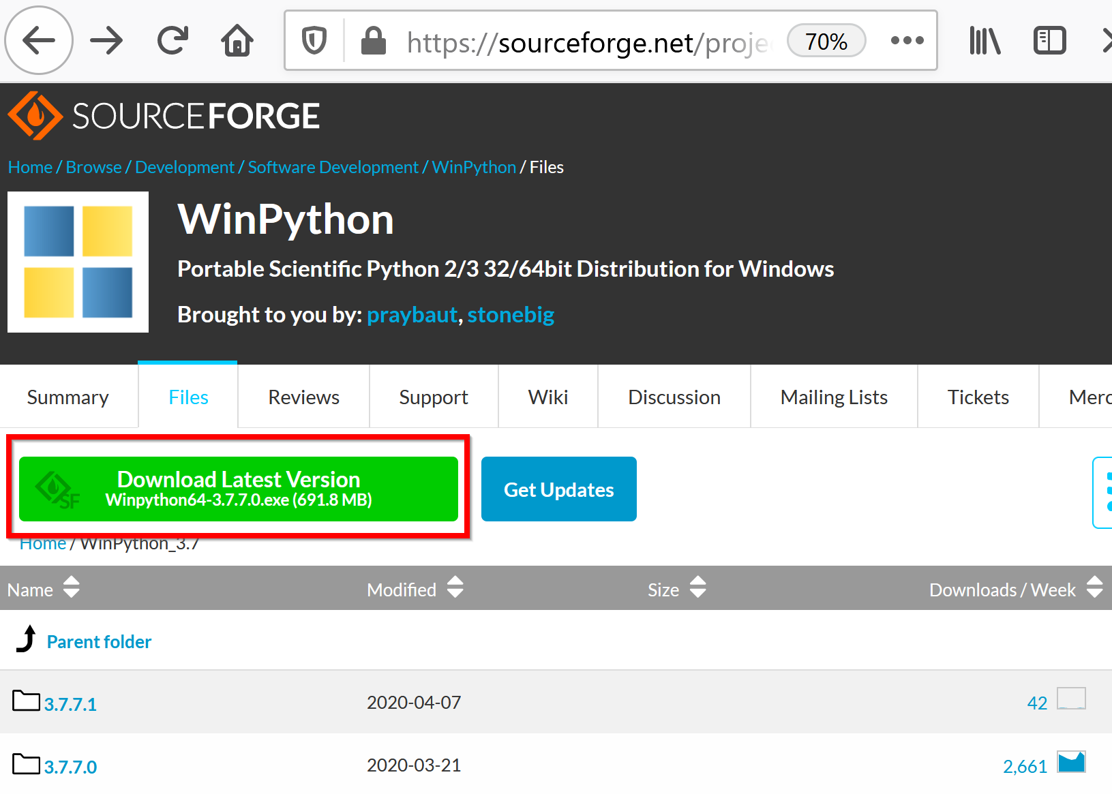Switch to the Summary tab
This screenshot has height=794, width=1112.
click(x=68, y=397)
